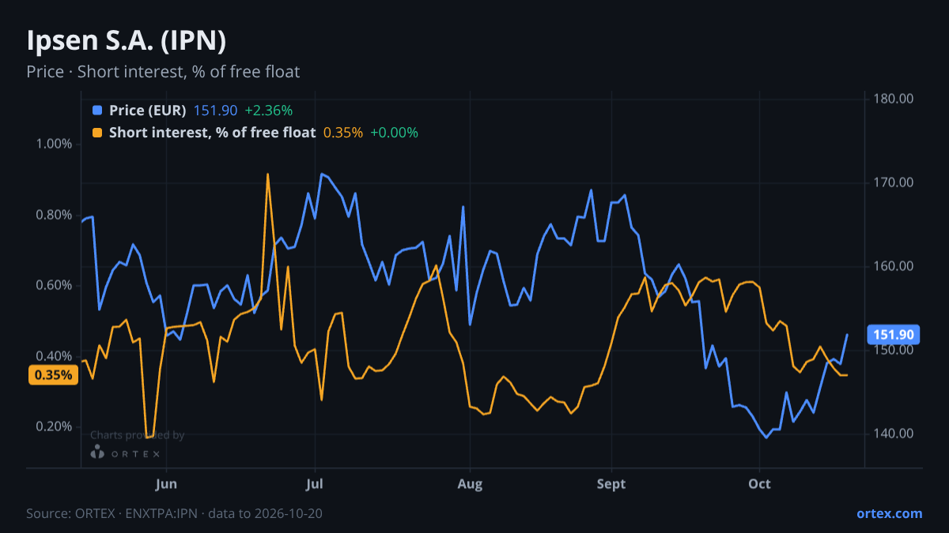Click the 140.00 right axis label

(x=894, y=434)
